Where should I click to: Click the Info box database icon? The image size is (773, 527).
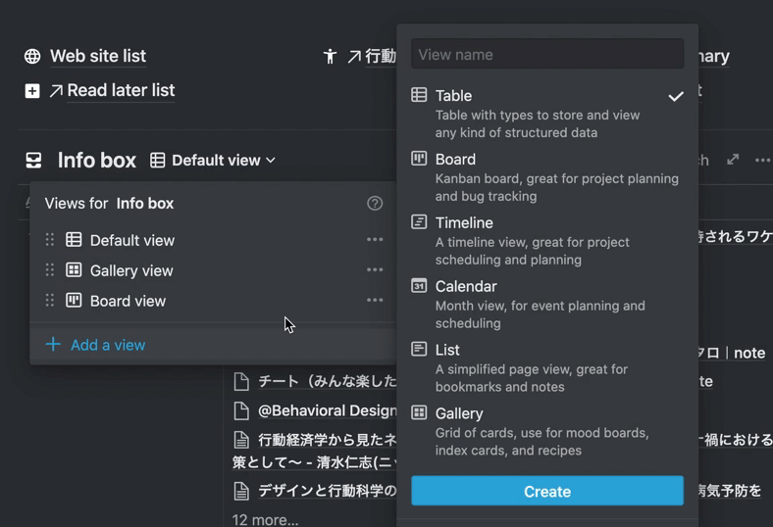tap(33, 161)
